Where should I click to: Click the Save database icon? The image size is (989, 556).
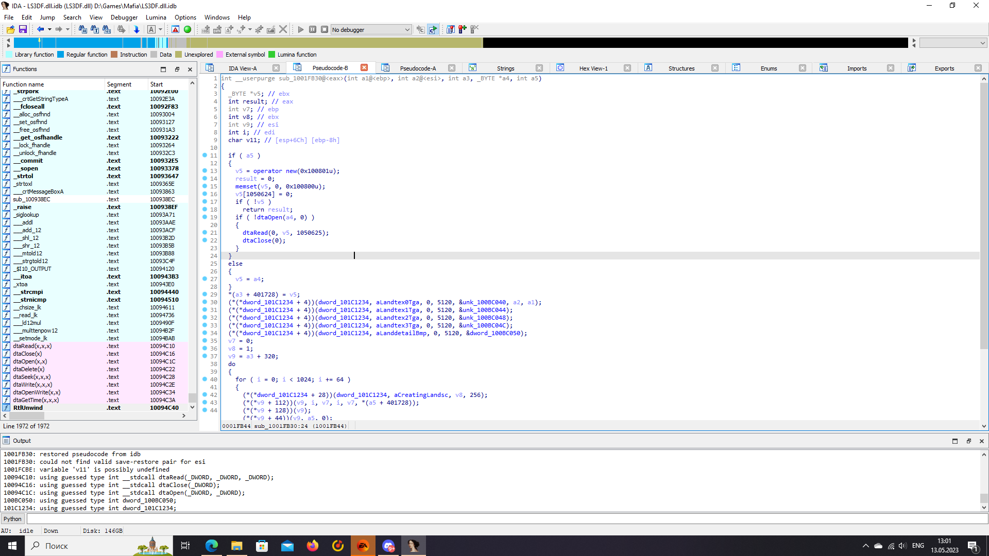[23, 29]
